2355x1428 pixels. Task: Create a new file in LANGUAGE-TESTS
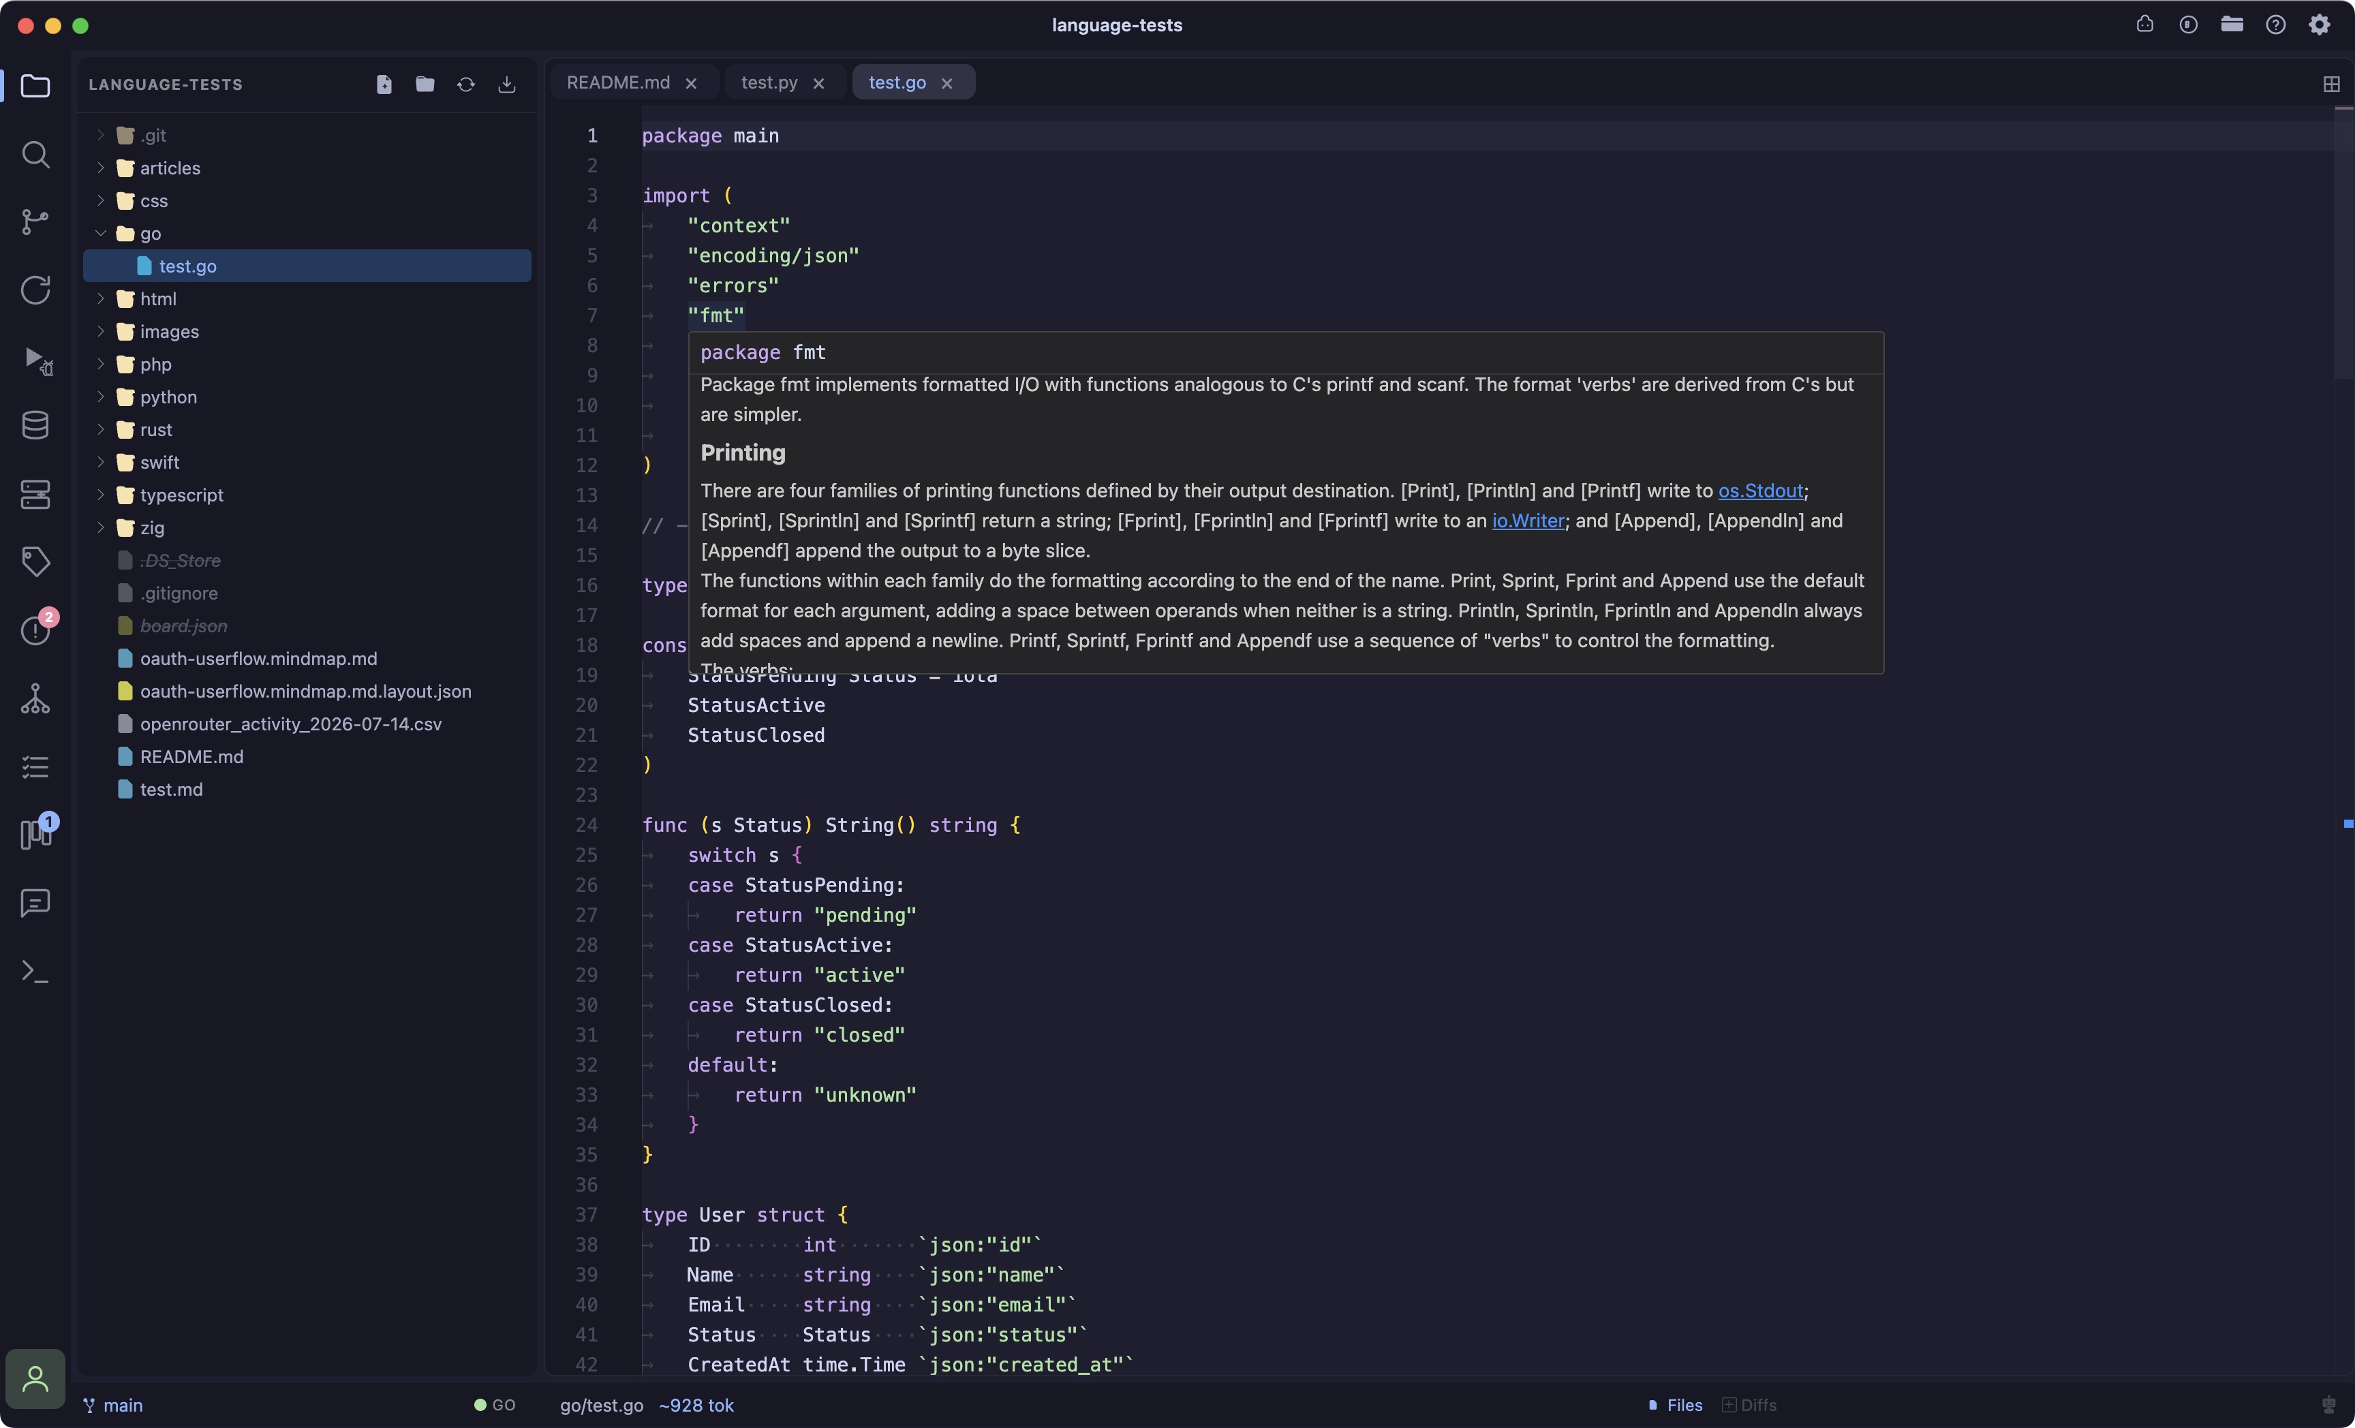384,84
